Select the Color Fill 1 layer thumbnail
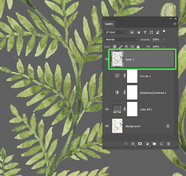The image size is (186, 176). pos(117,109)
